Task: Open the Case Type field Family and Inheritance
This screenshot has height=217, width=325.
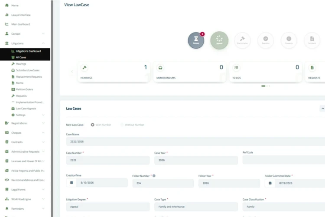Action: [196, 207]
